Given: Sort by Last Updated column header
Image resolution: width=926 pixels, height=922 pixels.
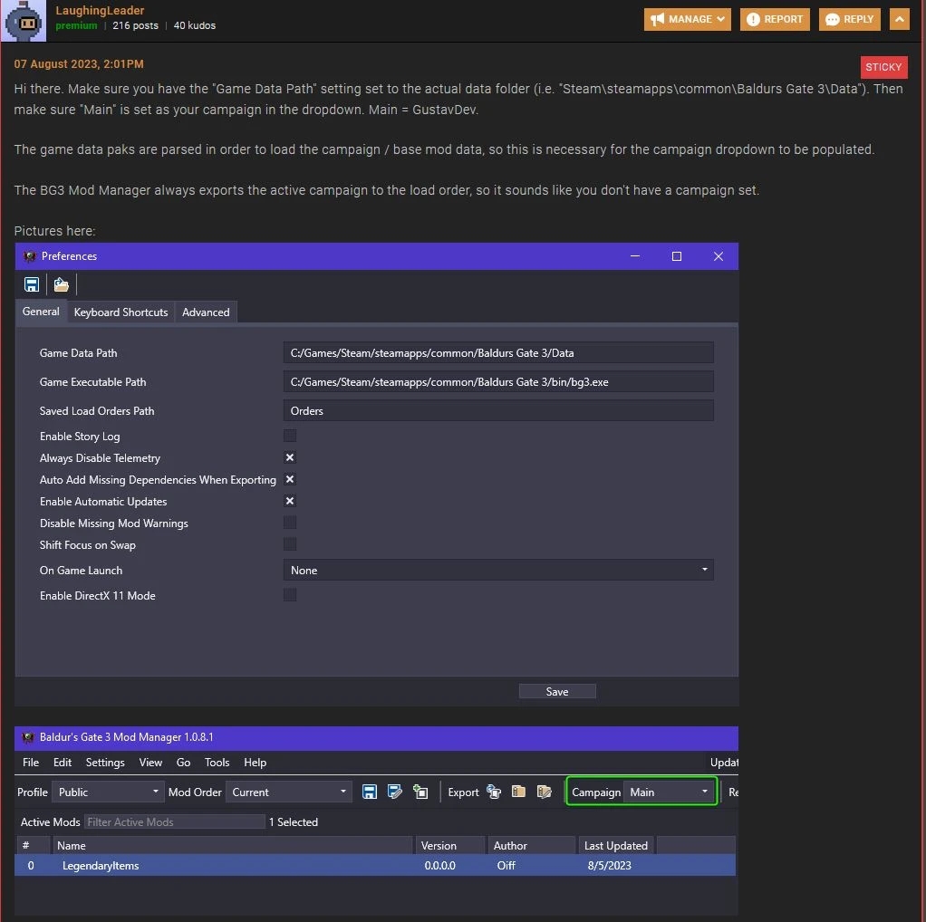Looking at the screenshot, I should 616,845.
